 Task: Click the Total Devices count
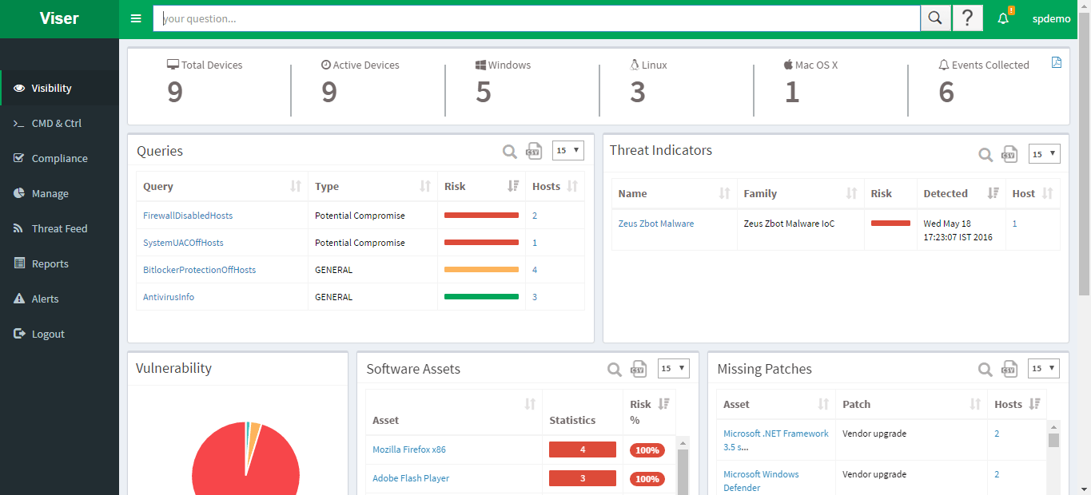175,93
